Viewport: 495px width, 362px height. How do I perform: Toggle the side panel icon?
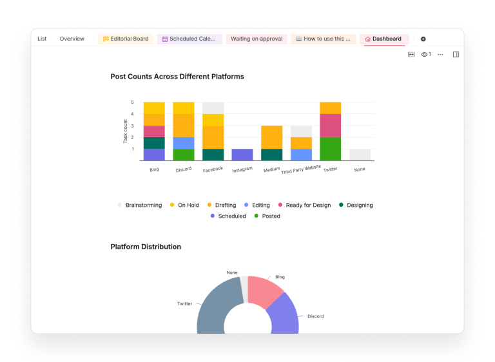tap(456, 54)
